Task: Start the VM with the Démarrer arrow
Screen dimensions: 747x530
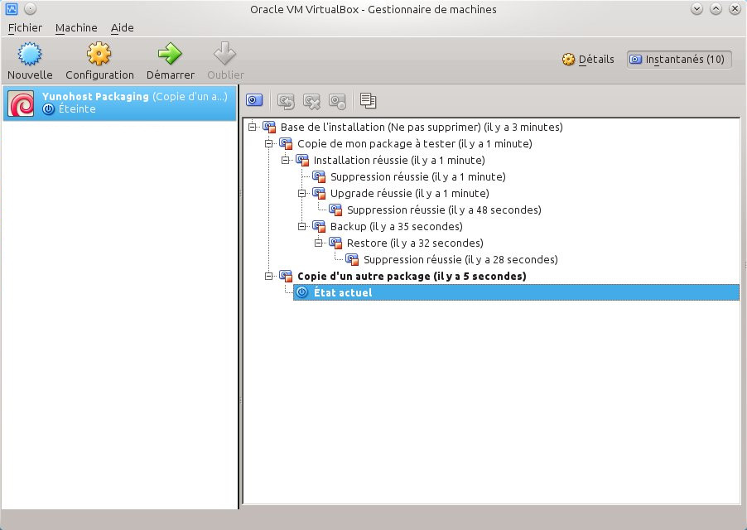Action: point(170,55)
